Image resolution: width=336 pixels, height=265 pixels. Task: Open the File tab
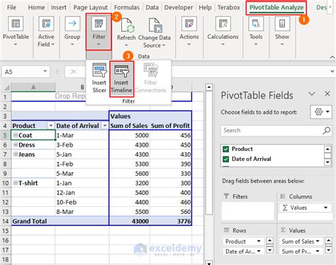(11, 8)
